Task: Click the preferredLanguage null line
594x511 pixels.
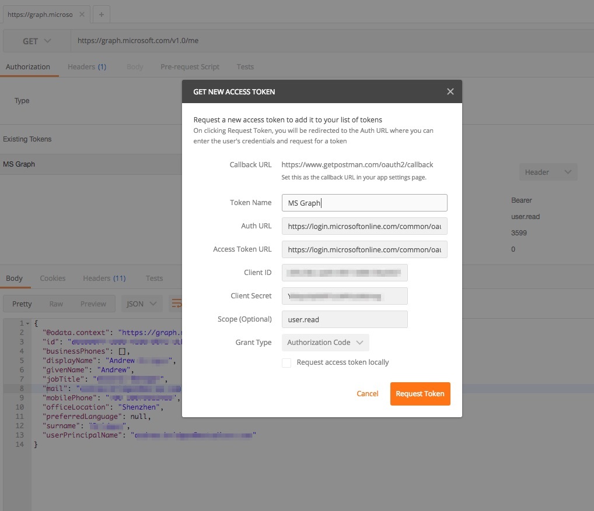Action: [x=97, y=417]
